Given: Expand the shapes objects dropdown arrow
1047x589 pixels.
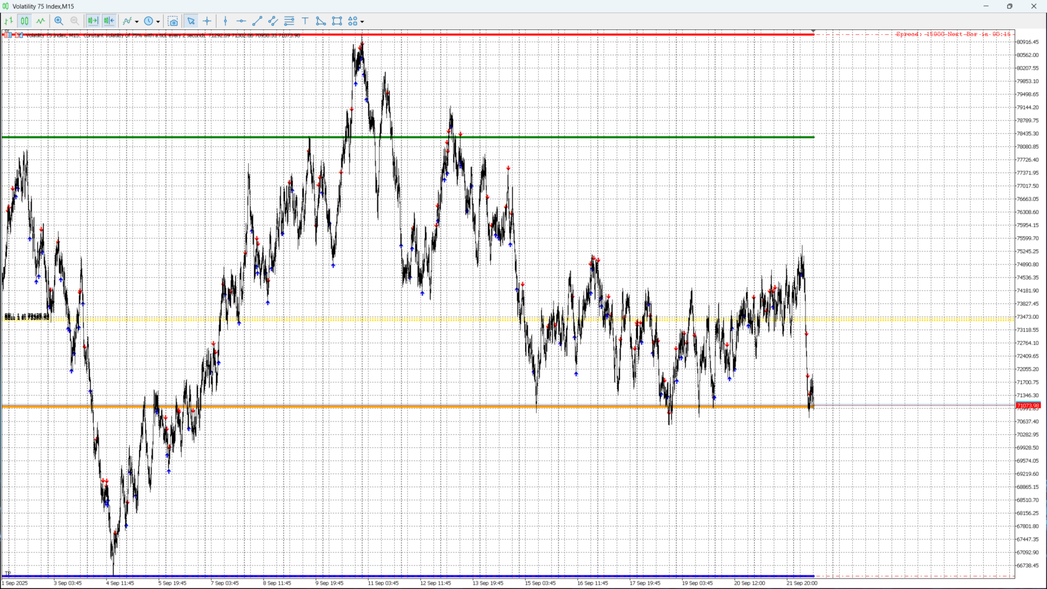Looking at the screenshot, I should click(362, 22).
